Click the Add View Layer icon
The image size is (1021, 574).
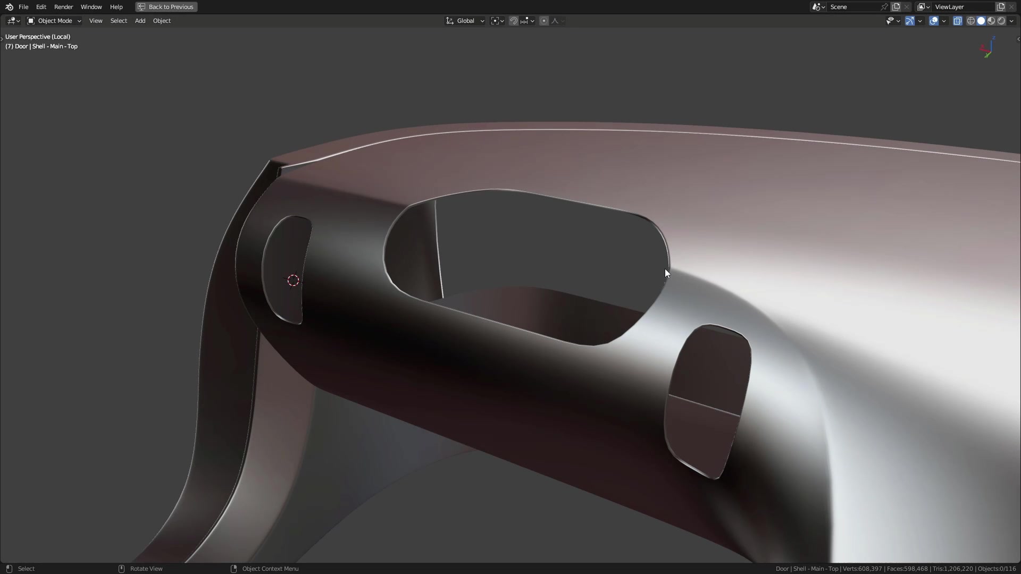tap(1001, 7)
